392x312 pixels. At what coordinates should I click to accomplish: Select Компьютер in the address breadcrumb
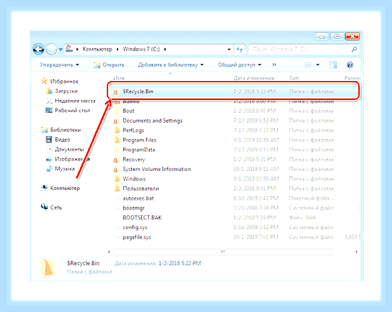point(97,49)
